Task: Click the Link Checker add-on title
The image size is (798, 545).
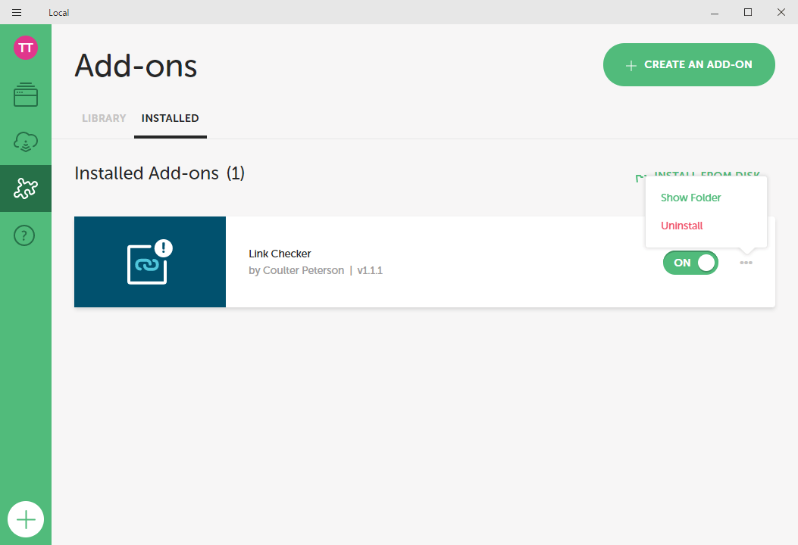Action: click(280, 254)
